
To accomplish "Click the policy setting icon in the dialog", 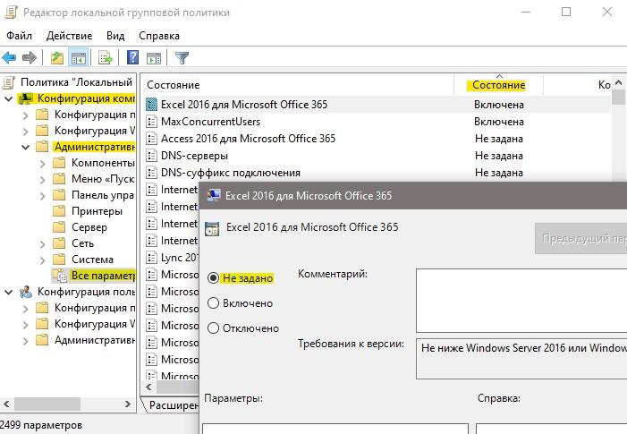I will click(x=212, y=229).
